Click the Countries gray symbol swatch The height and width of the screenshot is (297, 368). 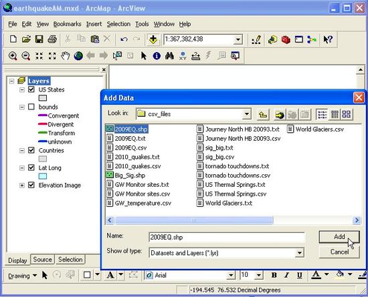pyautogui.click(x=42, y=159)
